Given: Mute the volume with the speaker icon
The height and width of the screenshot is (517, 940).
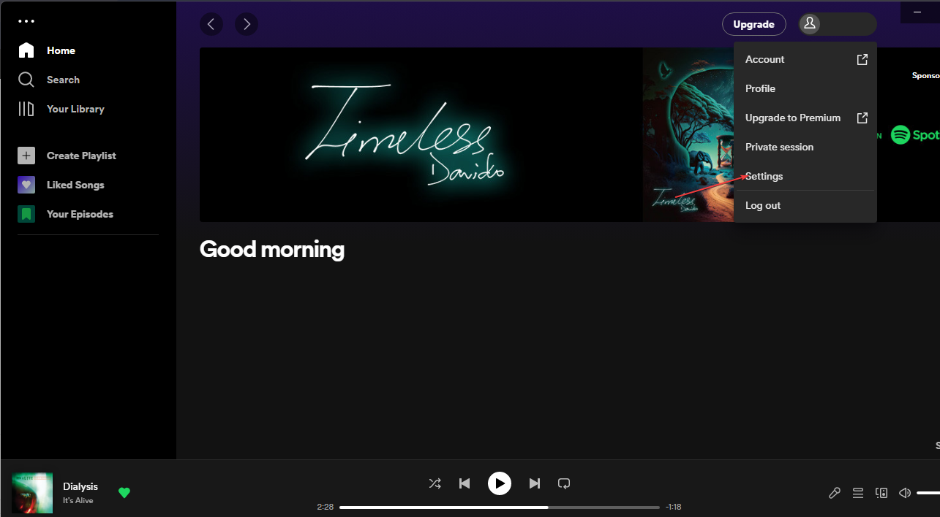Looking at the screenshot, I should click(905, 493).
